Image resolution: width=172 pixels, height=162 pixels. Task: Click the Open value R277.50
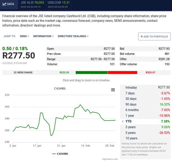tap(109, 49)
